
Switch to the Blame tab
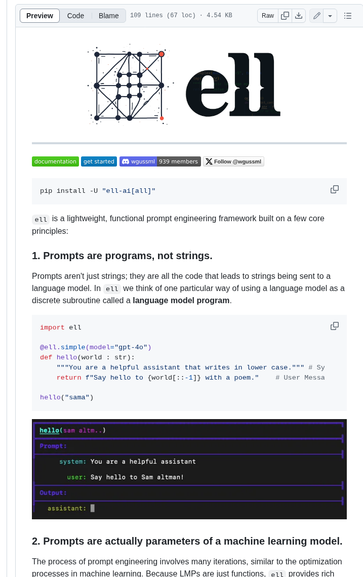[x=109, y=16]
